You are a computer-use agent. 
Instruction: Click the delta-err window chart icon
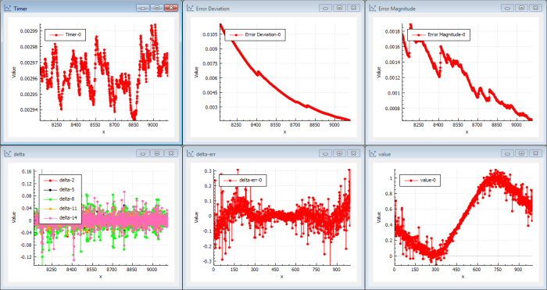[x=190, y=153]
